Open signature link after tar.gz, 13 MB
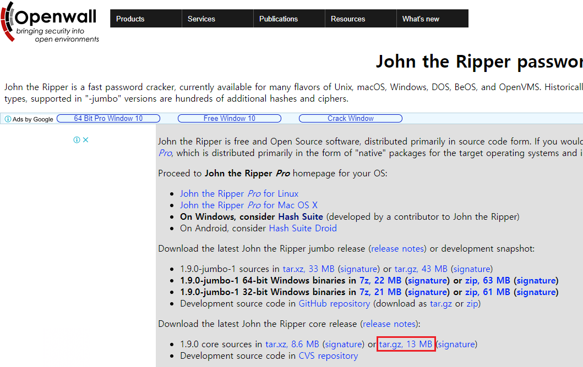Viewport: 583px width, 367px height. pos(456,344)
